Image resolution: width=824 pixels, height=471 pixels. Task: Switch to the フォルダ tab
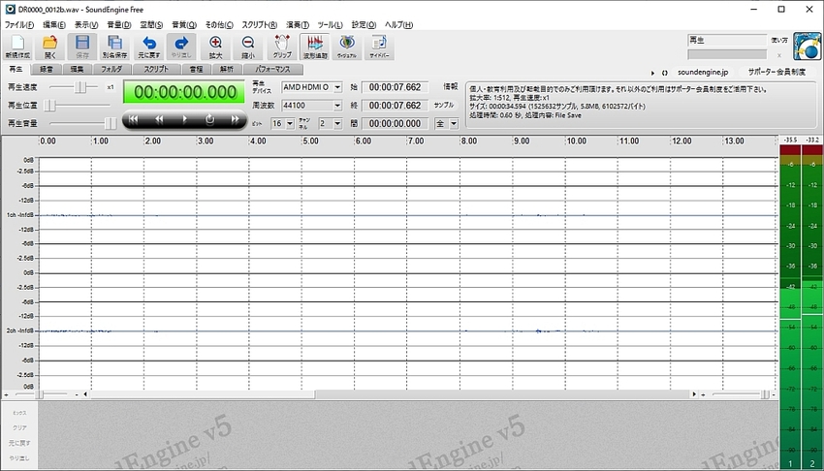[111, 70]
